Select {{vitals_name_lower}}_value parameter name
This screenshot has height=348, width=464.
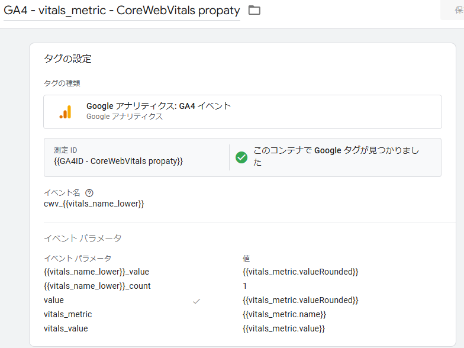pyautogui.click(x=96, y=272)
